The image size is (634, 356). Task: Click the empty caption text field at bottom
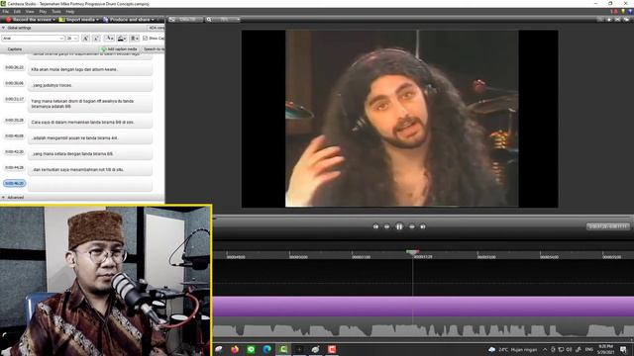coord(90,185)
